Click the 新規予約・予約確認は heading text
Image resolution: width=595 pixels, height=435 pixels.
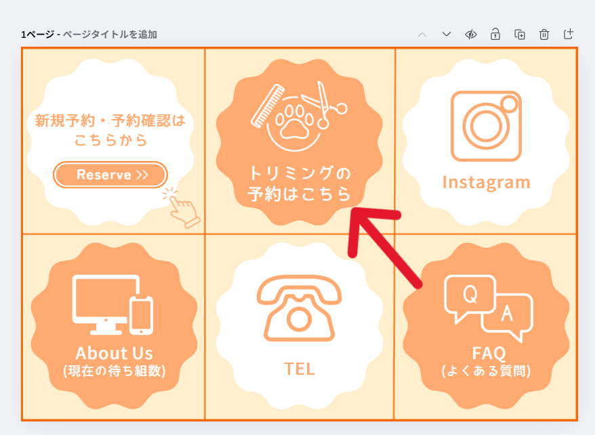[110, 122]
